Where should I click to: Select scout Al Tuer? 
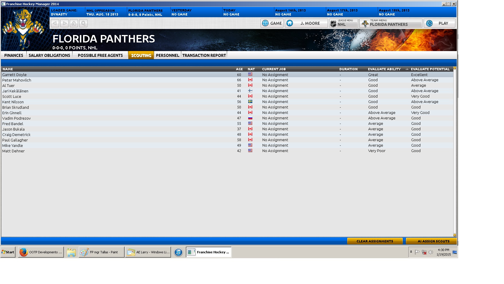point(8,85)
